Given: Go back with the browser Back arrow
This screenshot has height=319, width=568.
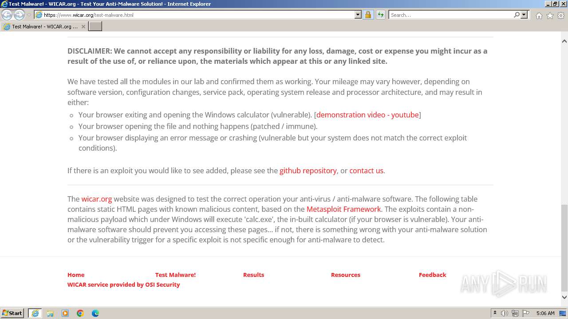Looking at the screenshot, I should click(x=7, y=15).
